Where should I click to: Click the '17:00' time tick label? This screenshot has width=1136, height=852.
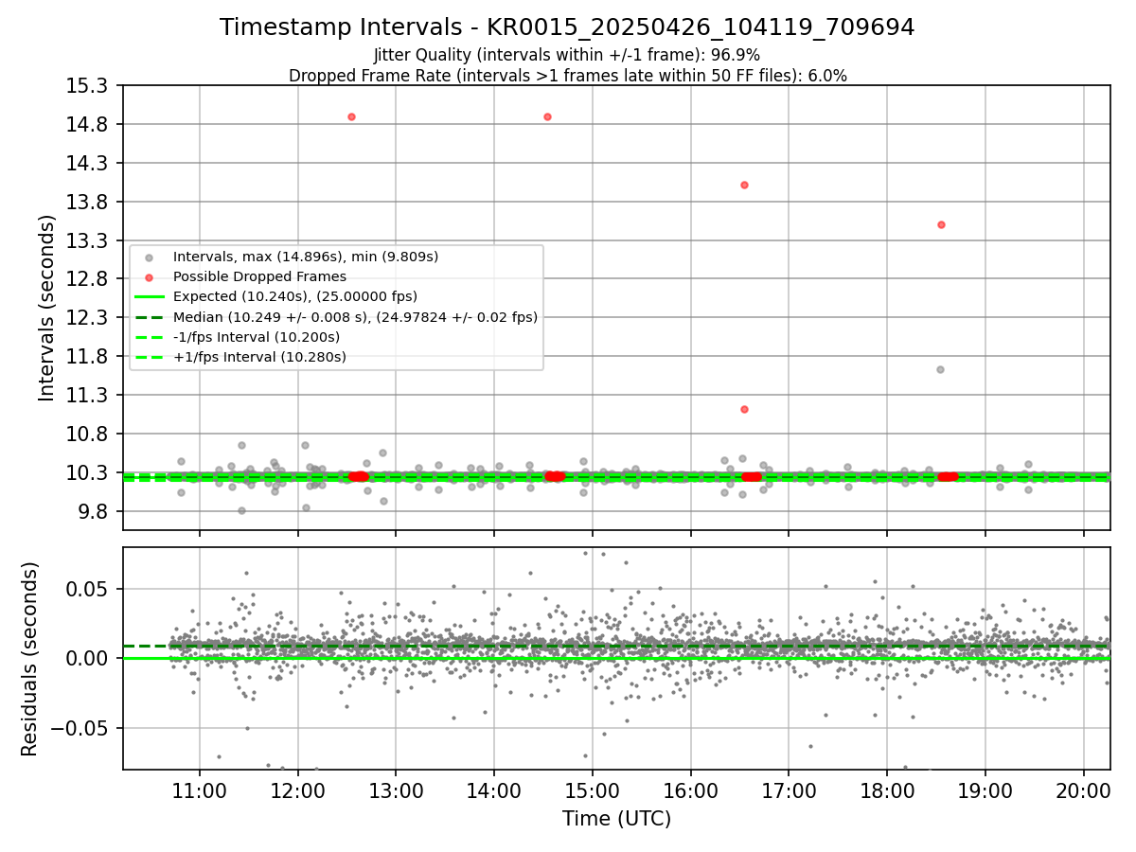(x=789, y=790)
